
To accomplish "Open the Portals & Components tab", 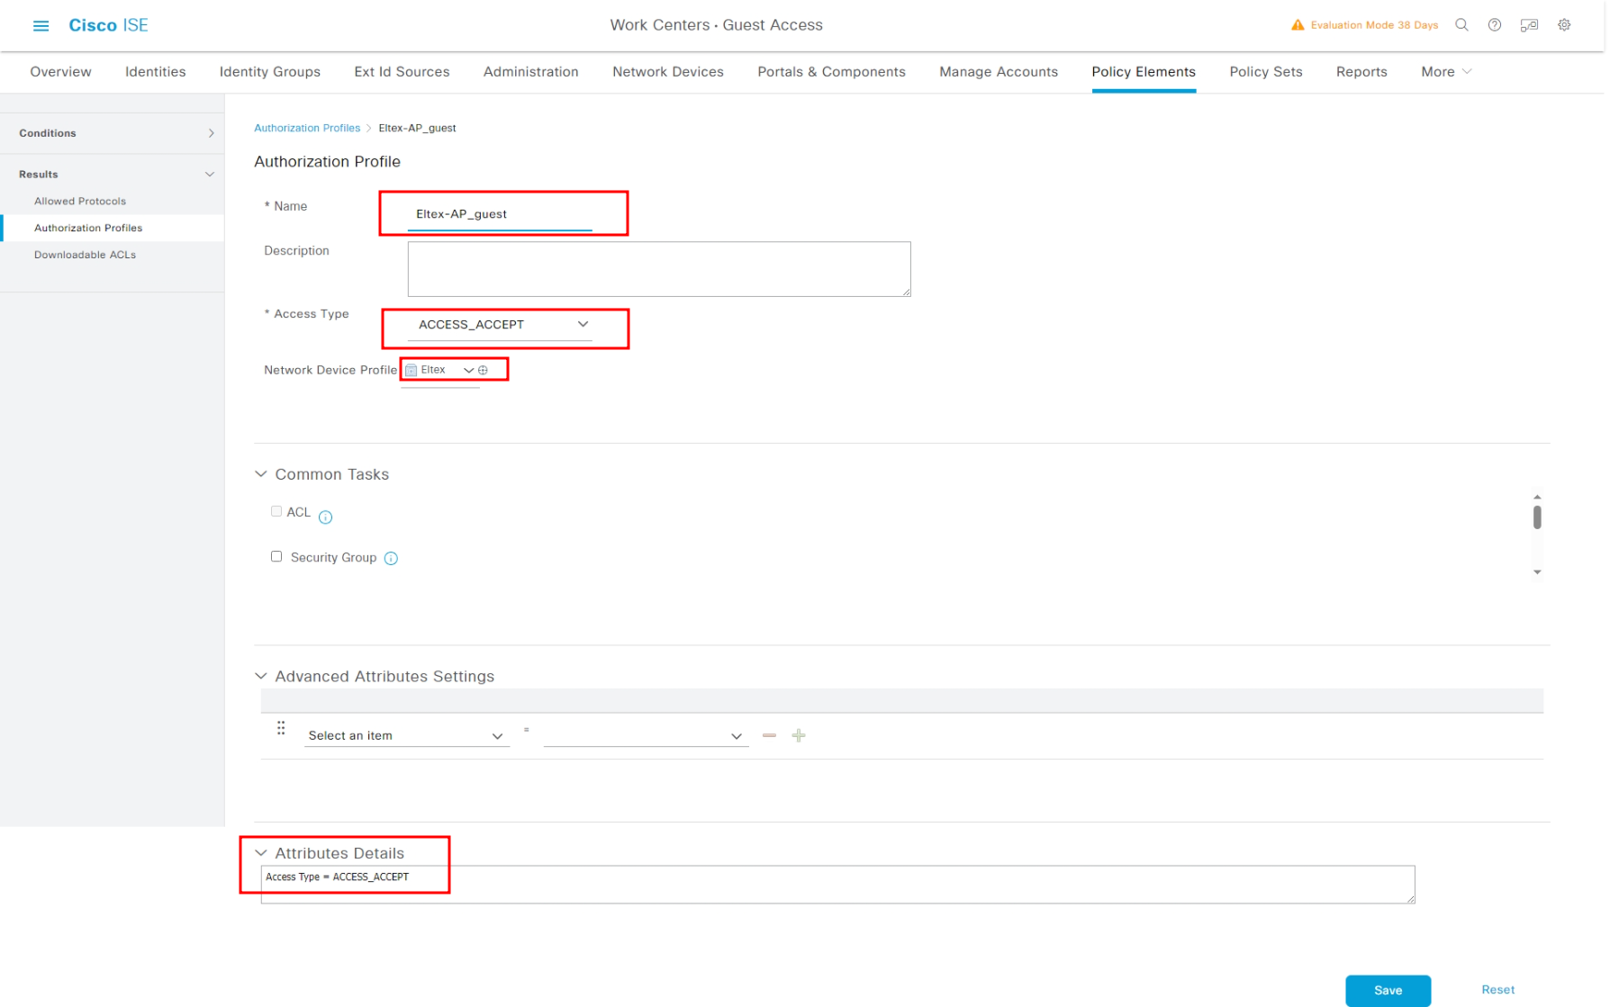I will click(832, 72).
